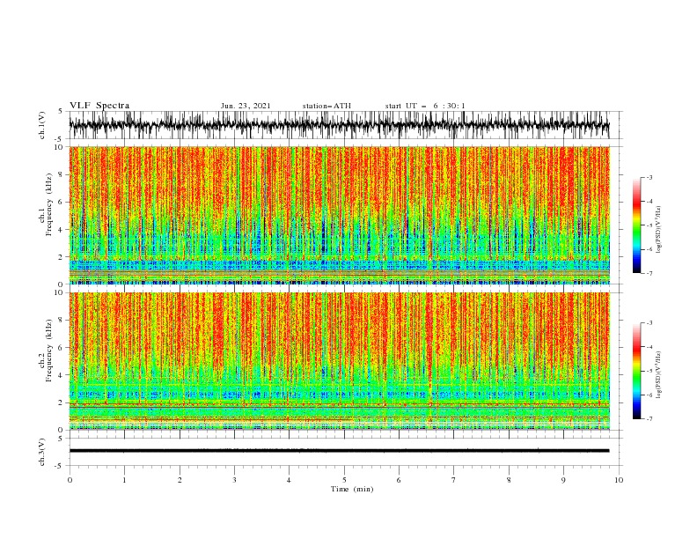Image resolution: width=697 pixels, height=539 pixels.
Task: Click the ch.3 flat waveform trace
Action: (x=339, y=451)
